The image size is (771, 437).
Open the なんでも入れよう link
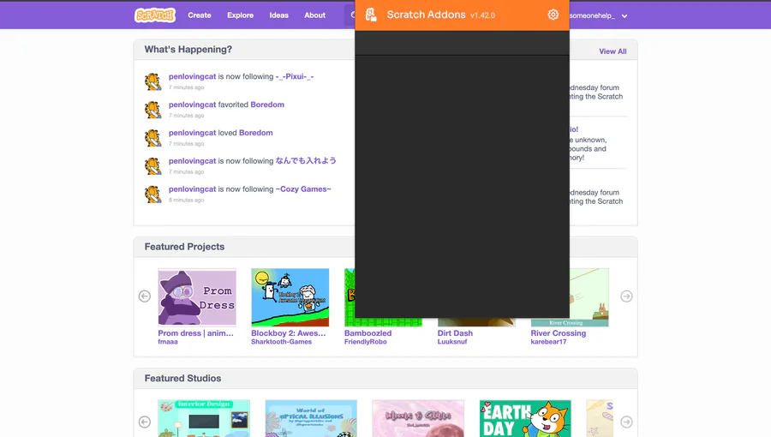306,161
